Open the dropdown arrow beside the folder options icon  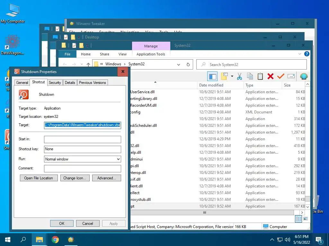(232, 76)
